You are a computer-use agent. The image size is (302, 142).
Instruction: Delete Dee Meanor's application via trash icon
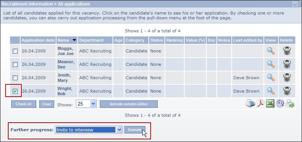click(287, 64)
